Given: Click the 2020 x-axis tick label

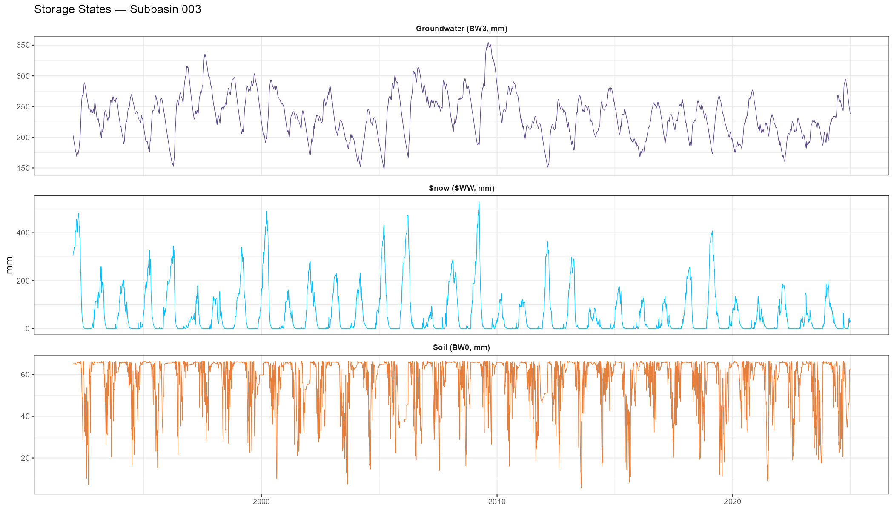Looking at the screenshot, I should coord(732,501).
